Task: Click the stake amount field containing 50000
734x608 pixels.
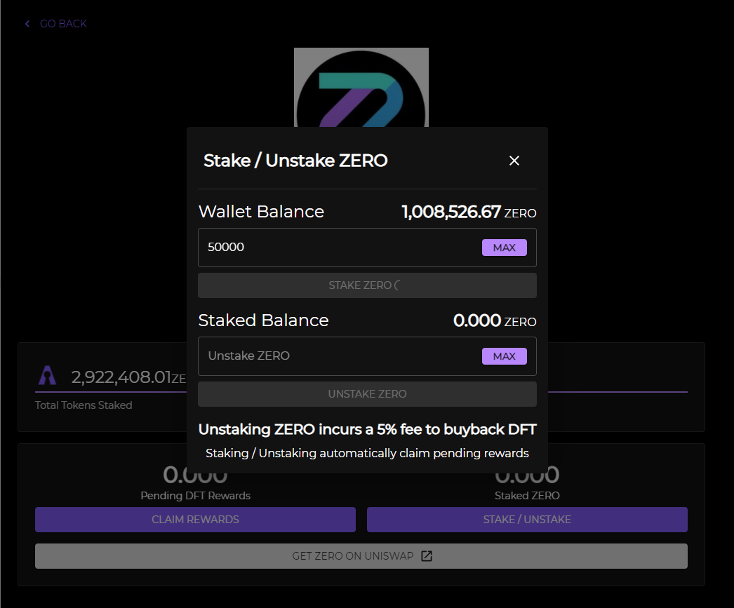Action: pos(337,248)
